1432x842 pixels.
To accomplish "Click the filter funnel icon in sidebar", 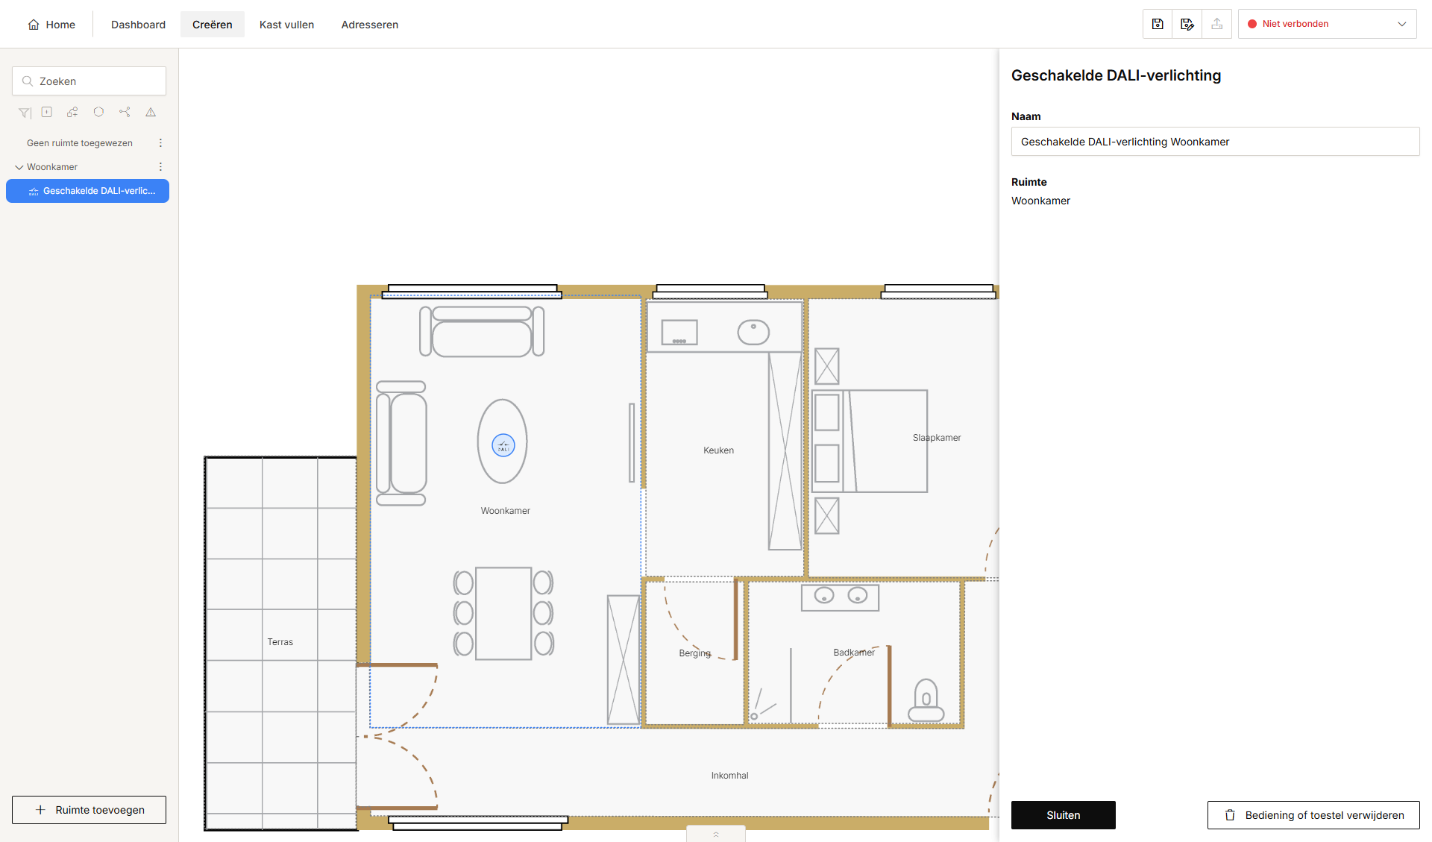I will 25,113.
